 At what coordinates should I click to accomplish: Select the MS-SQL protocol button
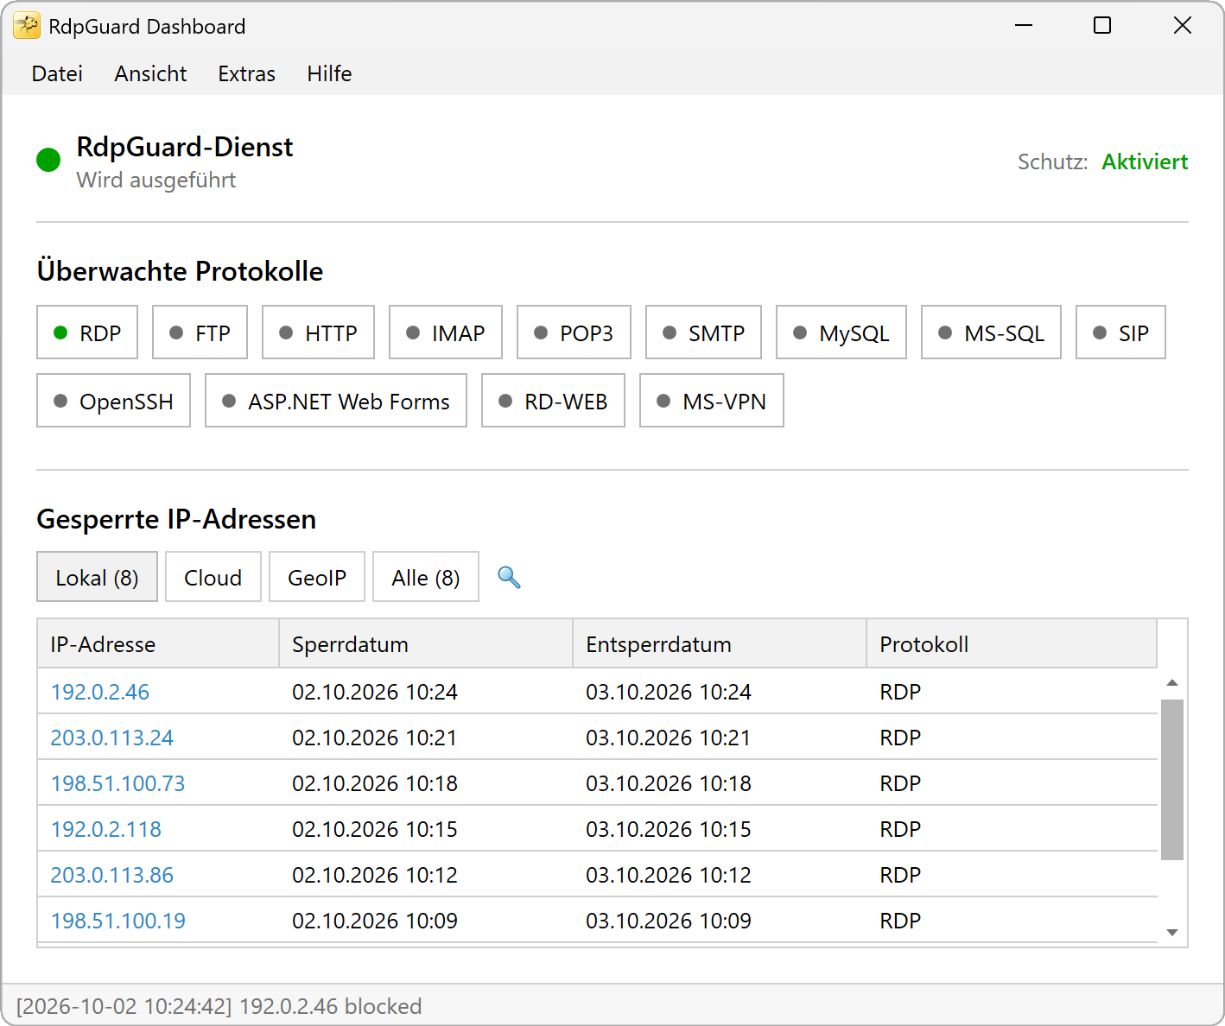coord(991,332)
